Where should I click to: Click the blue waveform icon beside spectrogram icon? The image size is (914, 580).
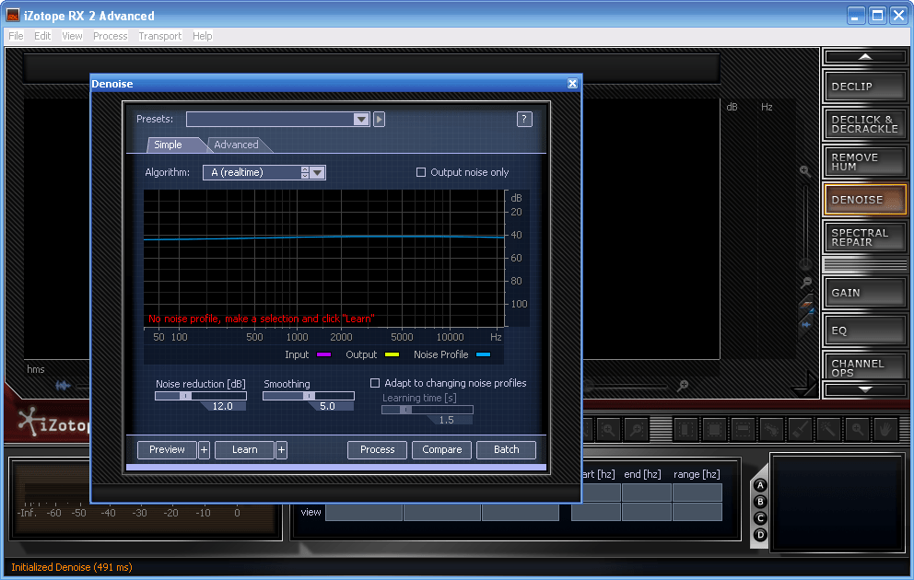[x=807, y=324]
